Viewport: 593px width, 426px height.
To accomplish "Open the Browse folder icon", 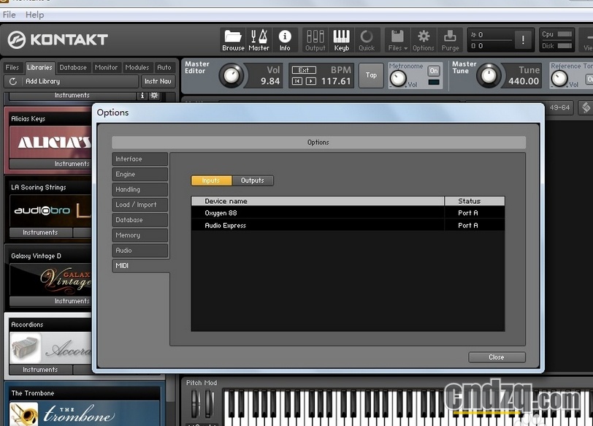I will pyautogui.click(x=233, y=39).
